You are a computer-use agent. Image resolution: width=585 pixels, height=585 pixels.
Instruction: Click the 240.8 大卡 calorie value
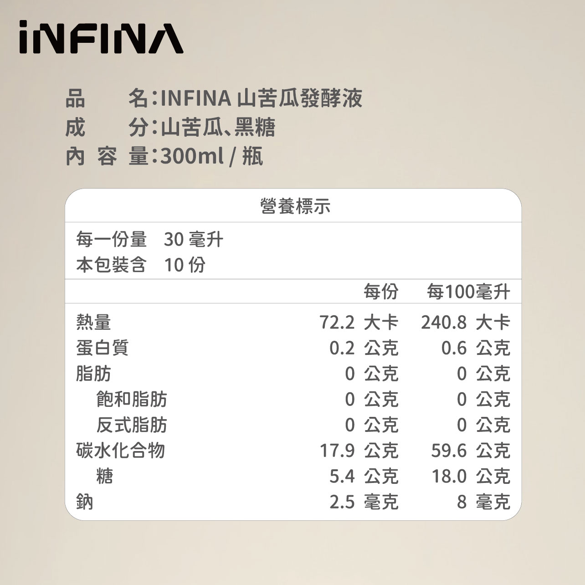465,323
